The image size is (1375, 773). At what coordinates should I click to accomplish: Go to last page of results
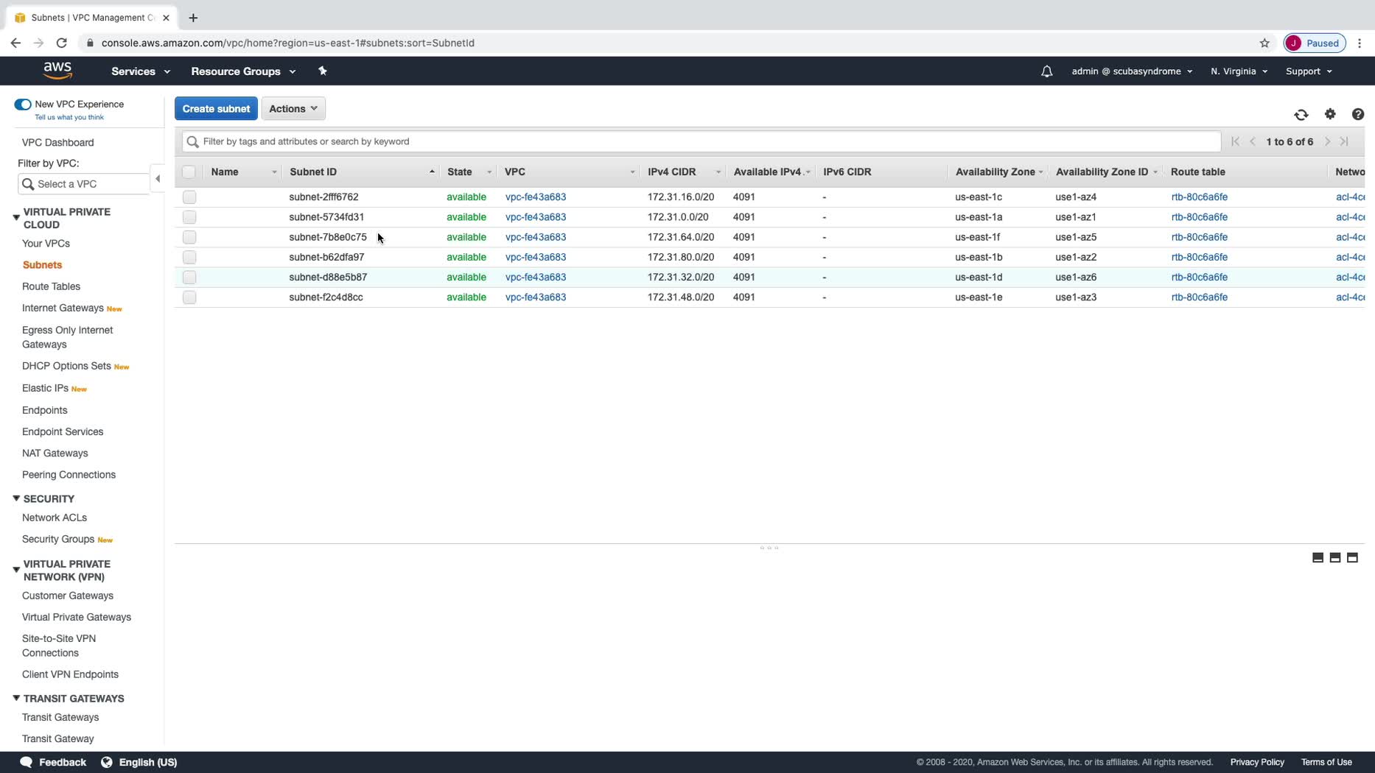click(1344, 141)
